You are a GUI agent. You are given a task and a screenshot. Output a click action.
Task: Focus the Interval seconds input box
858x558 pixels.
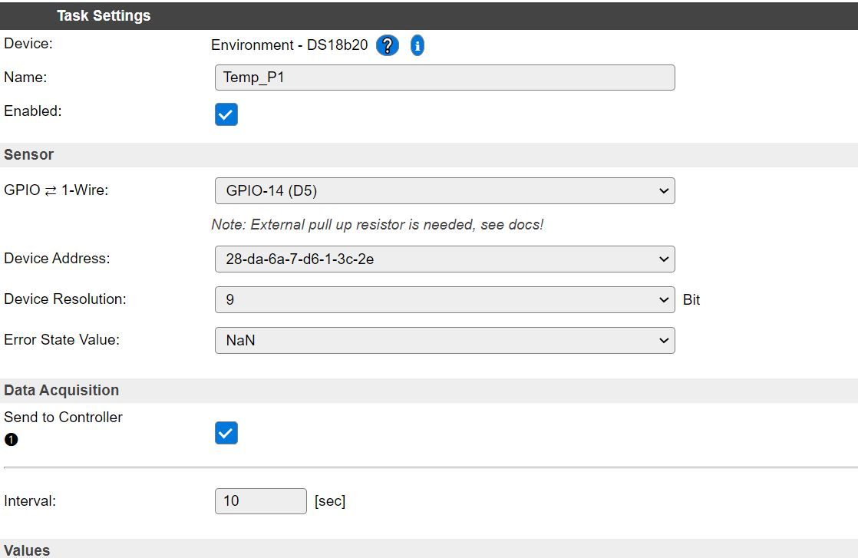[x=260, y=501]
